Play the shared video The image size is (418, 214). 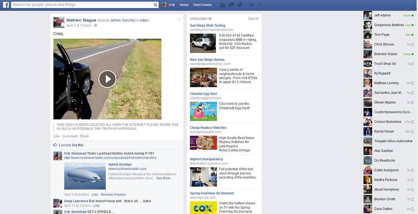point(107,79)
